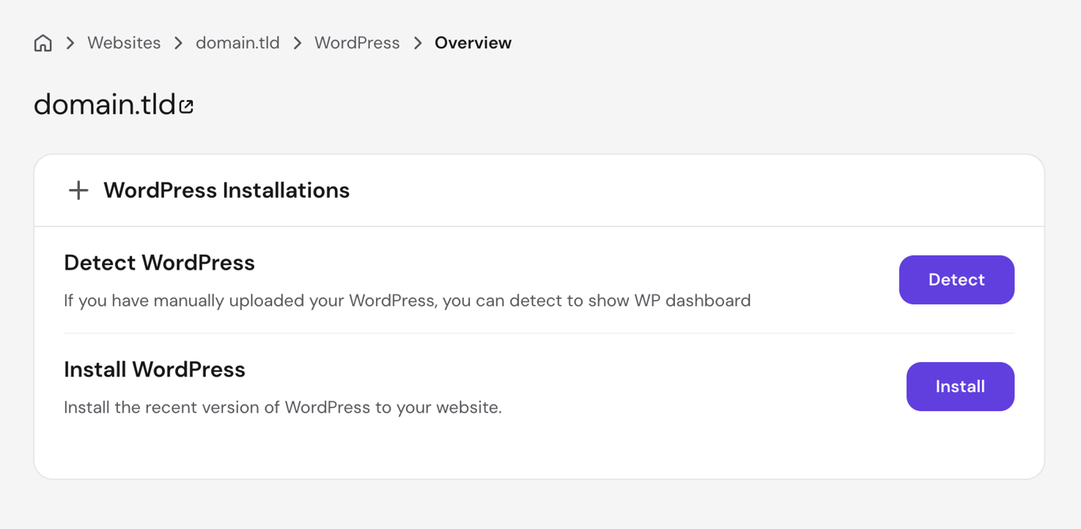Viewport: 1081px width, 529px height.
Task: Click the chevron after the home icon
Action: pos(70,43)
